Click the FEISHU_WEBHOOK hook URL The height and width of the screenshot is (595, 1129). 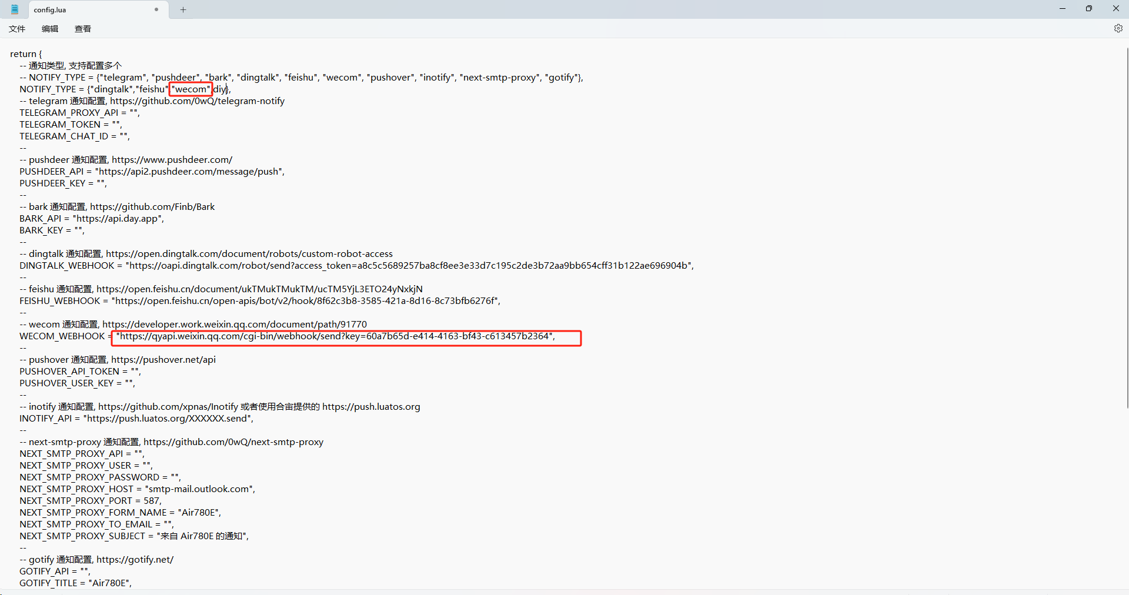click(x=305, y=301)
